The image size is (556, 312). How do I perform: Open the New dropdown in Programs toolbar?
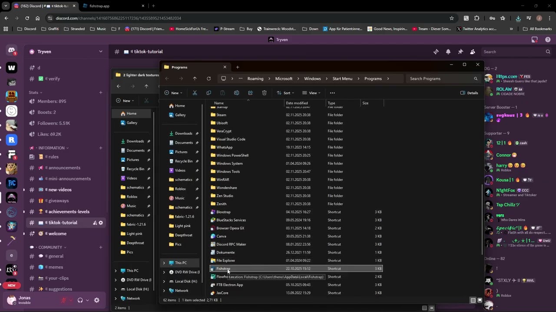[x=174, y=93]
